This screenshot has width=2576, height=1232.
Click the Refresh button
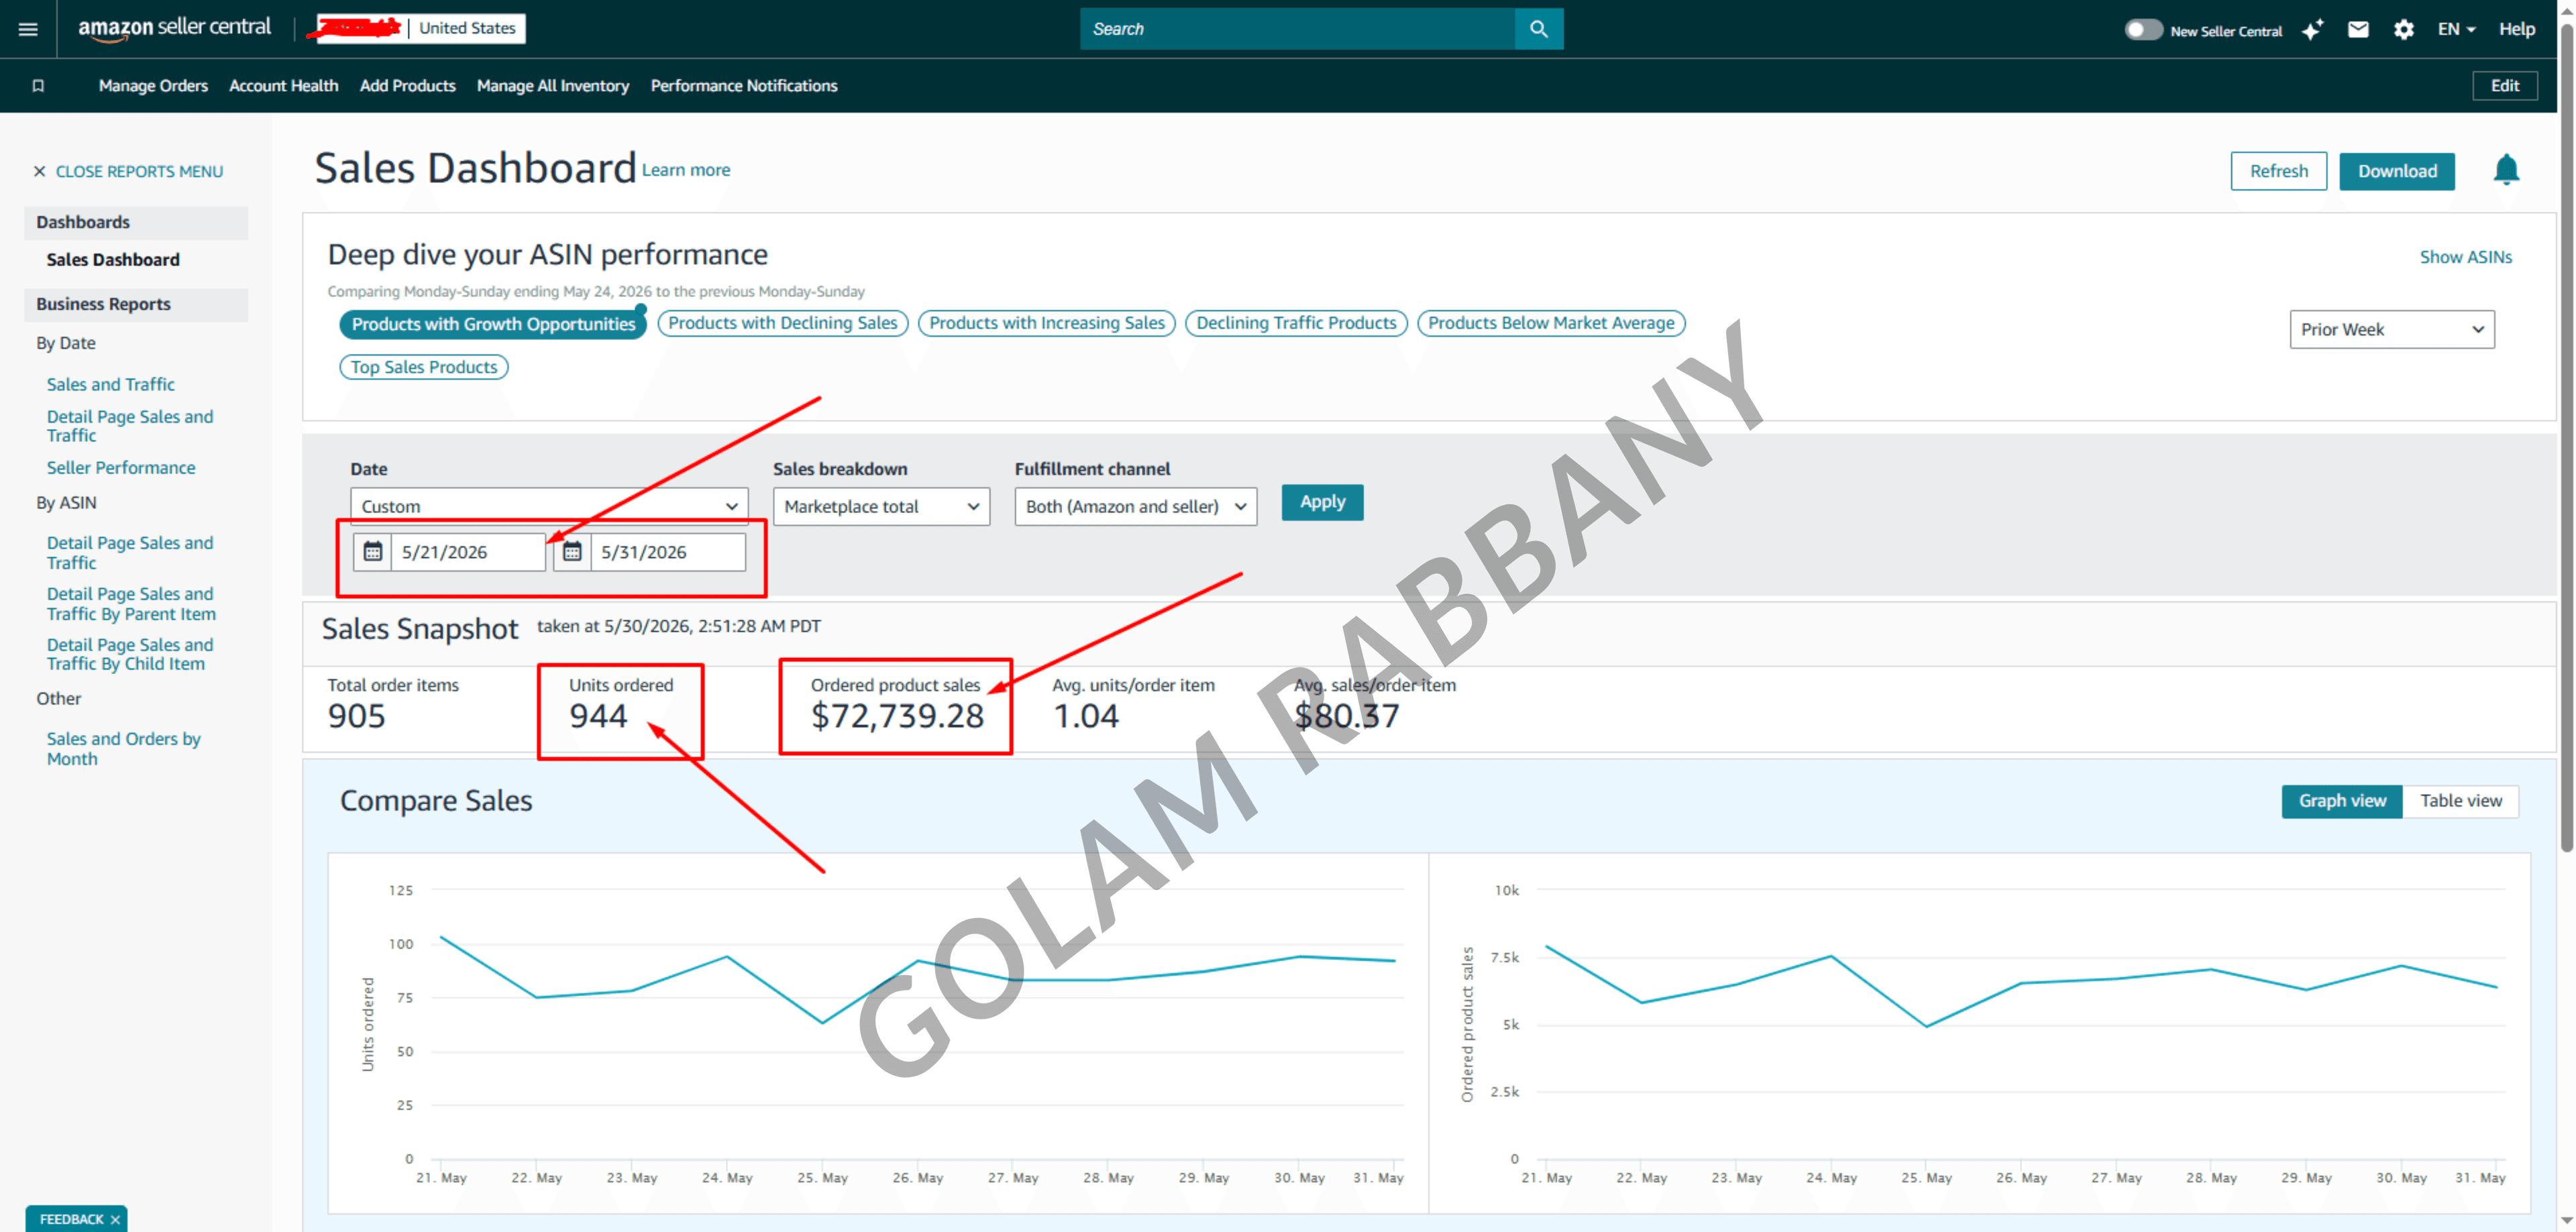click(2278, 171)
